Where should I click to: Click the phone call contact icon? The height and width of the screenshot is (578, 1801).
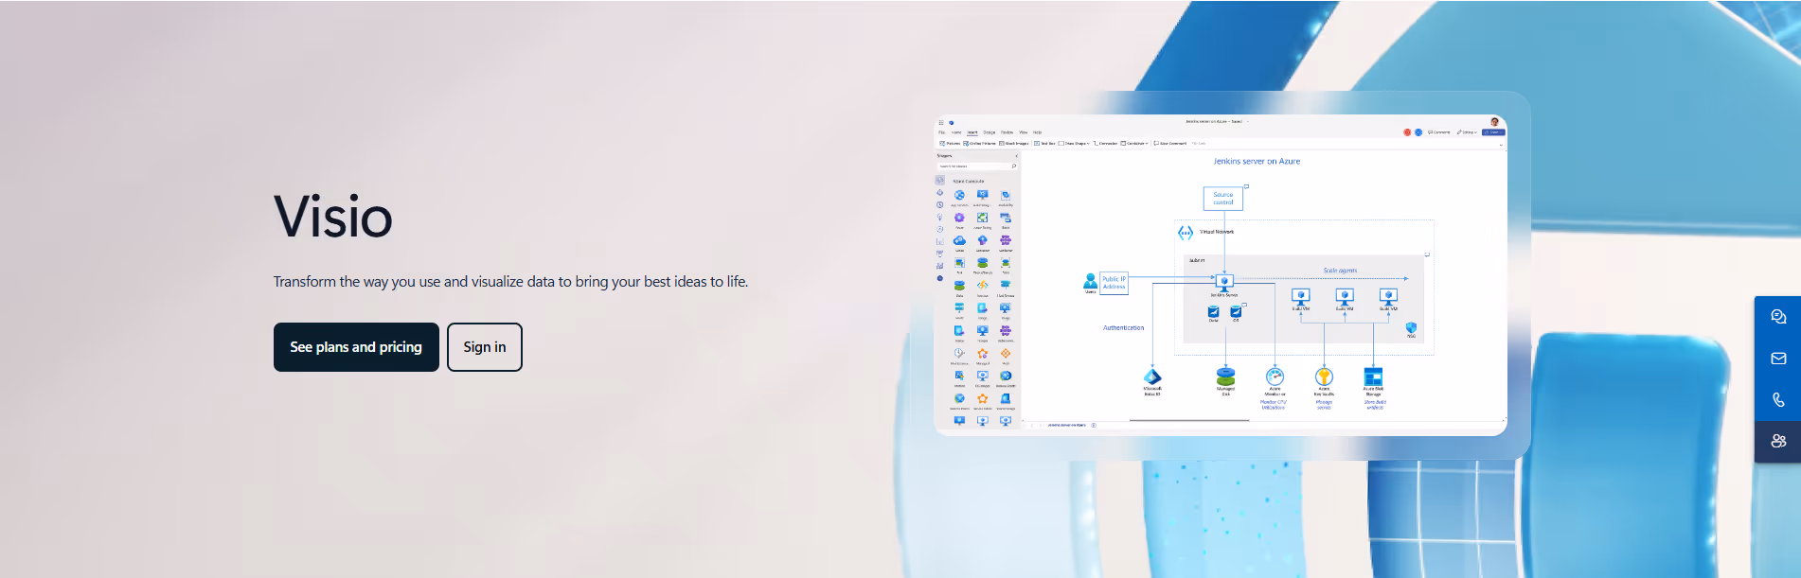(1778, 400)
